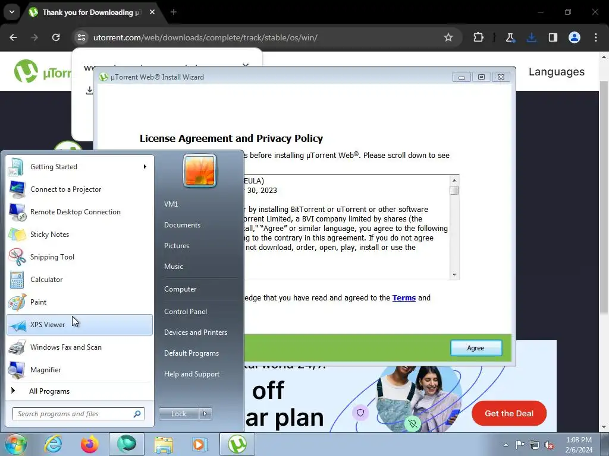Toggle the browser side panel icon

553,37
